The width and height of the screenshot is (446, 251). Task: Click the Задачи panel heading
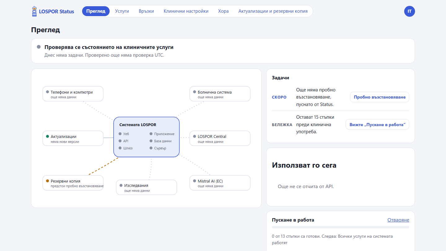[281, 78]
